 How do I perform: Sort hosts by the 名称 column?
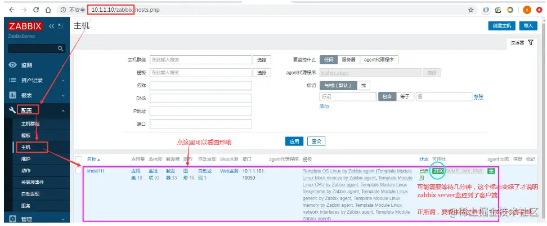tap(93, 159)
